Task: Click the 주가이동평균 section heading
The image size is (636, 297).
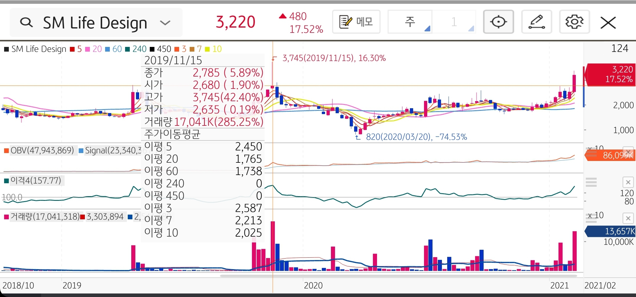Action: pos(172,134)
